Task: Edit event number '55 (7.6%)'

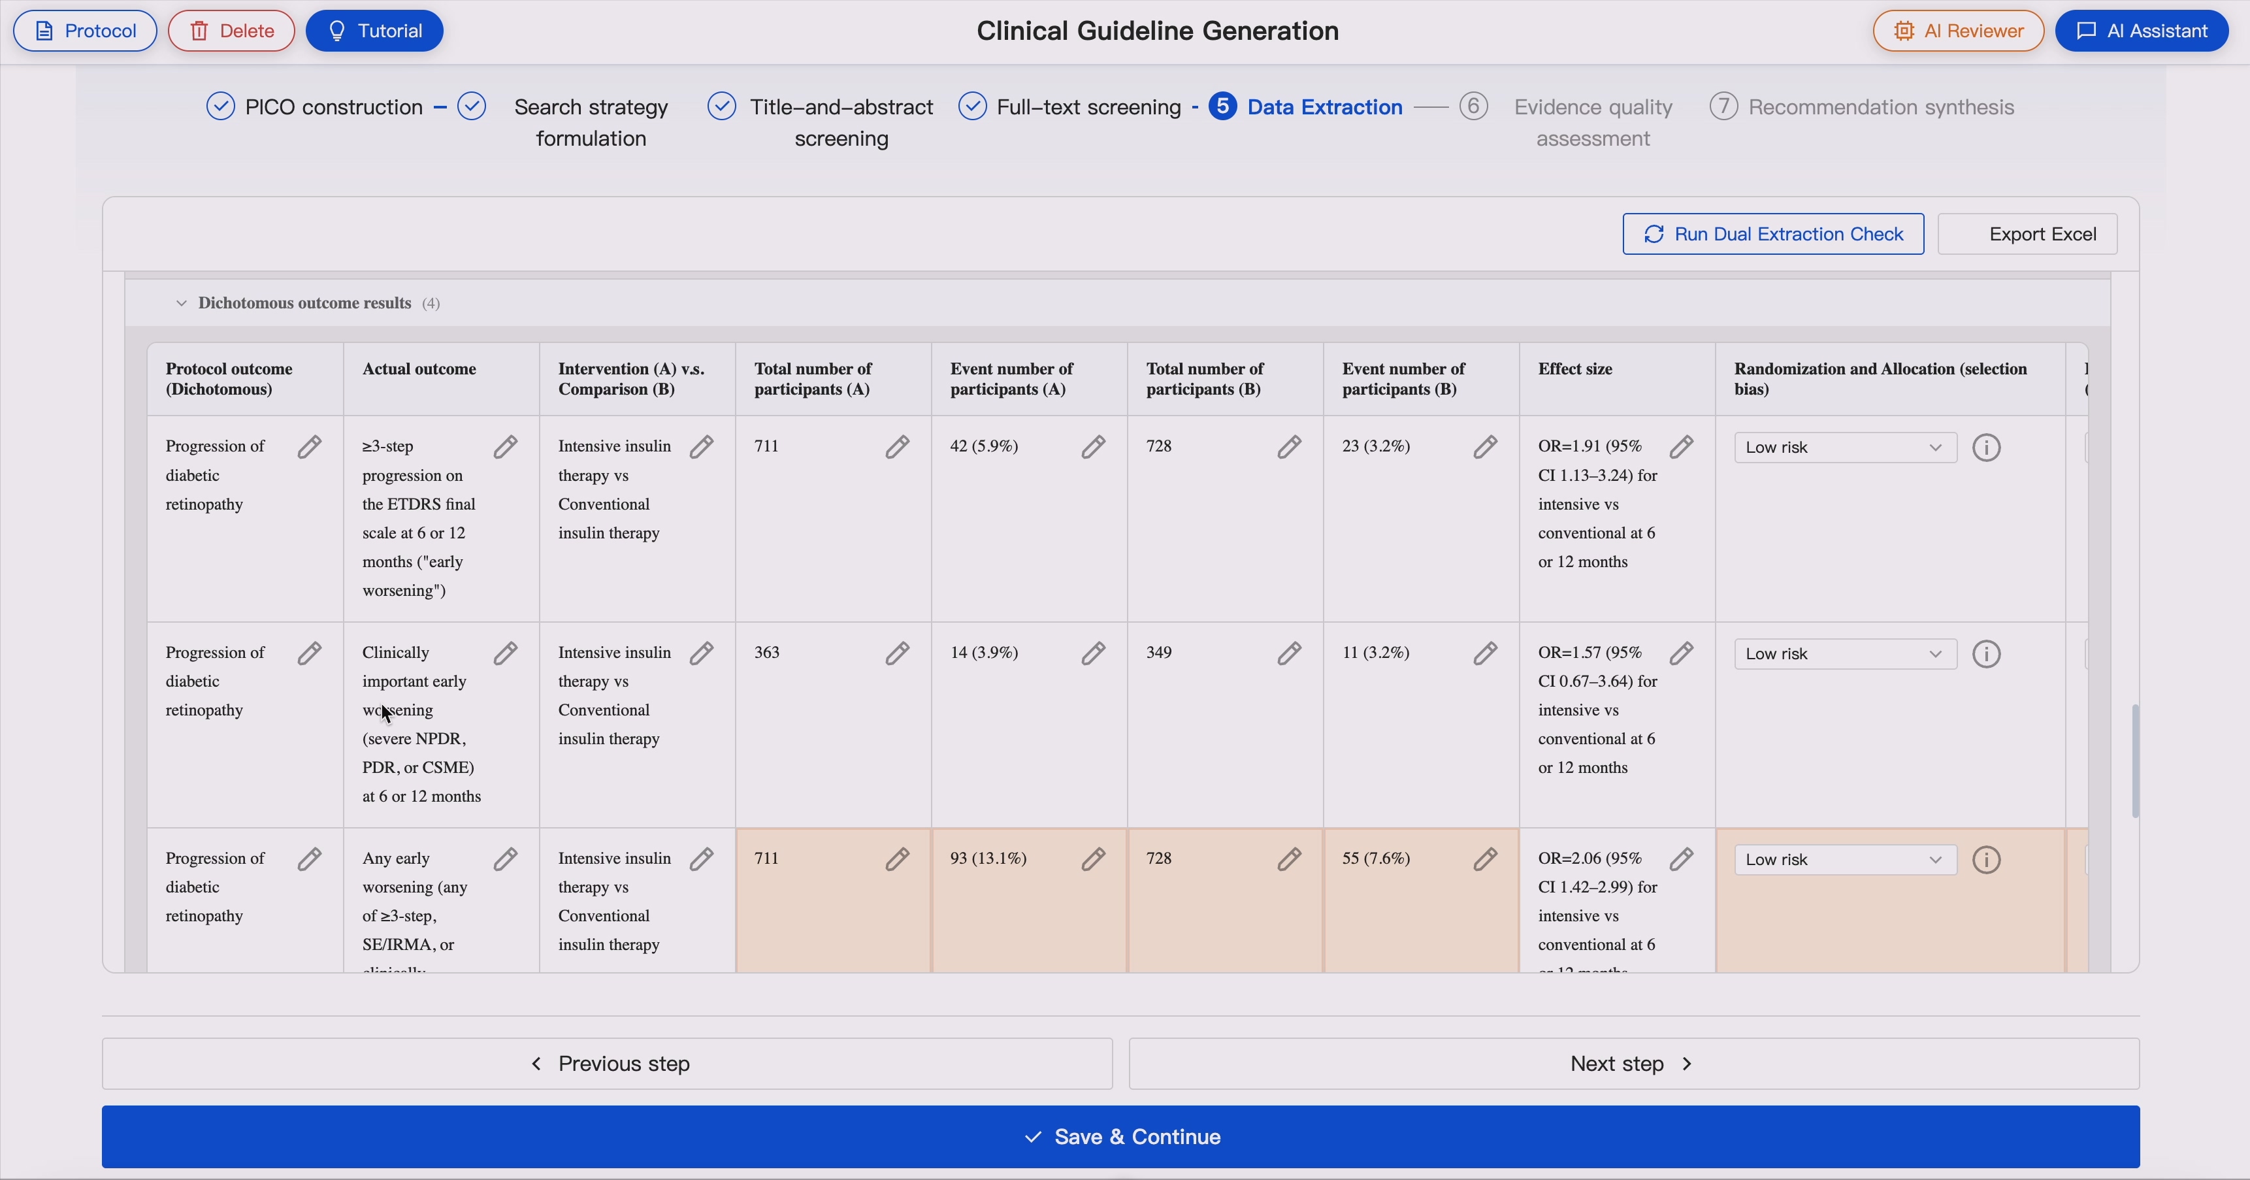Action: point(1485,859)
